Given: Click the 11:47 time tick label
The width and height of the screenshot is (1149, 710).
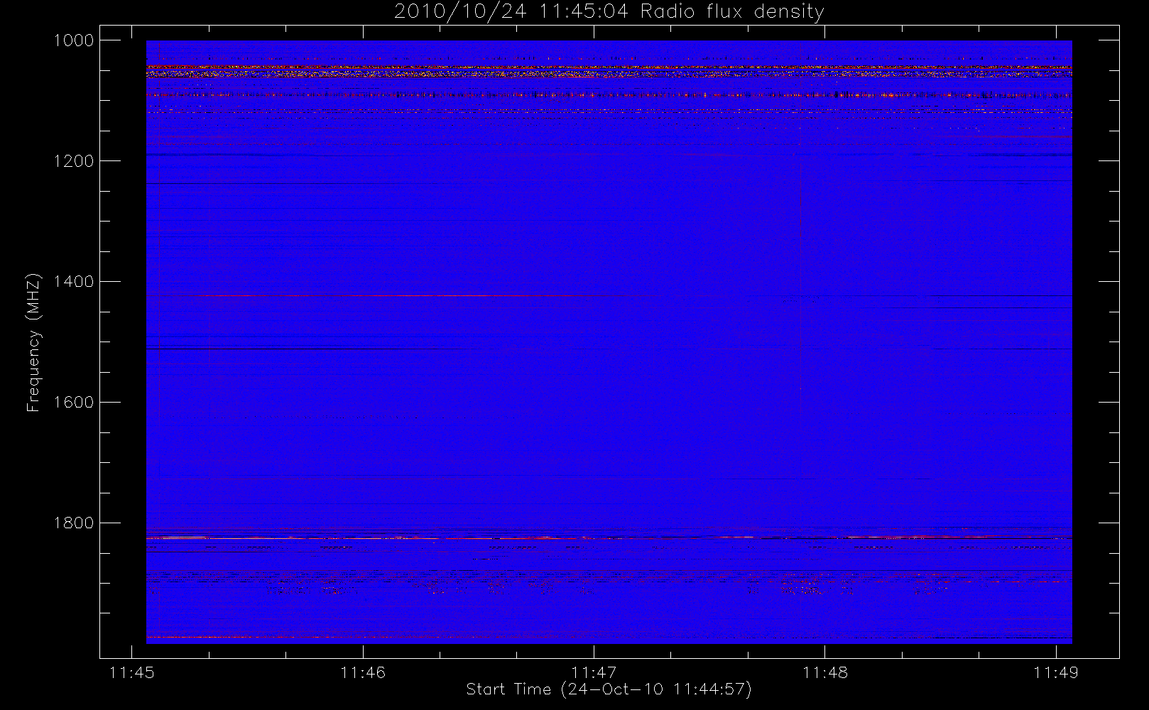Looking at the screenshot, I should coord(594,672).
